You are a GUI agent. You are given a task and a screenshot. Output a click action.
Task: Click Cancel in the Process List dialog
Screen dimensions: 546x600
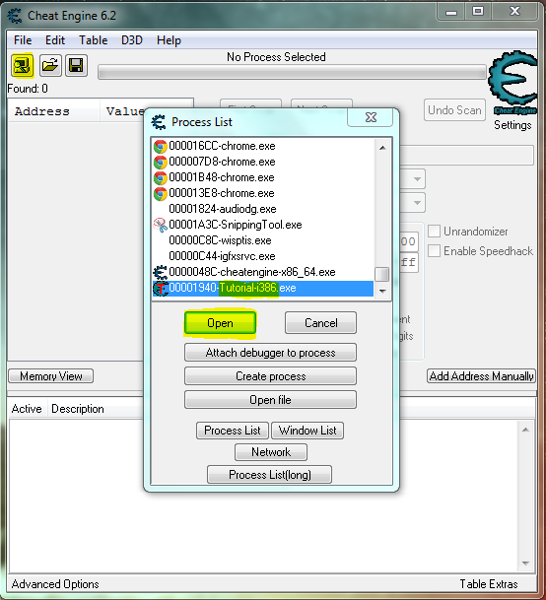click(321, 323)
